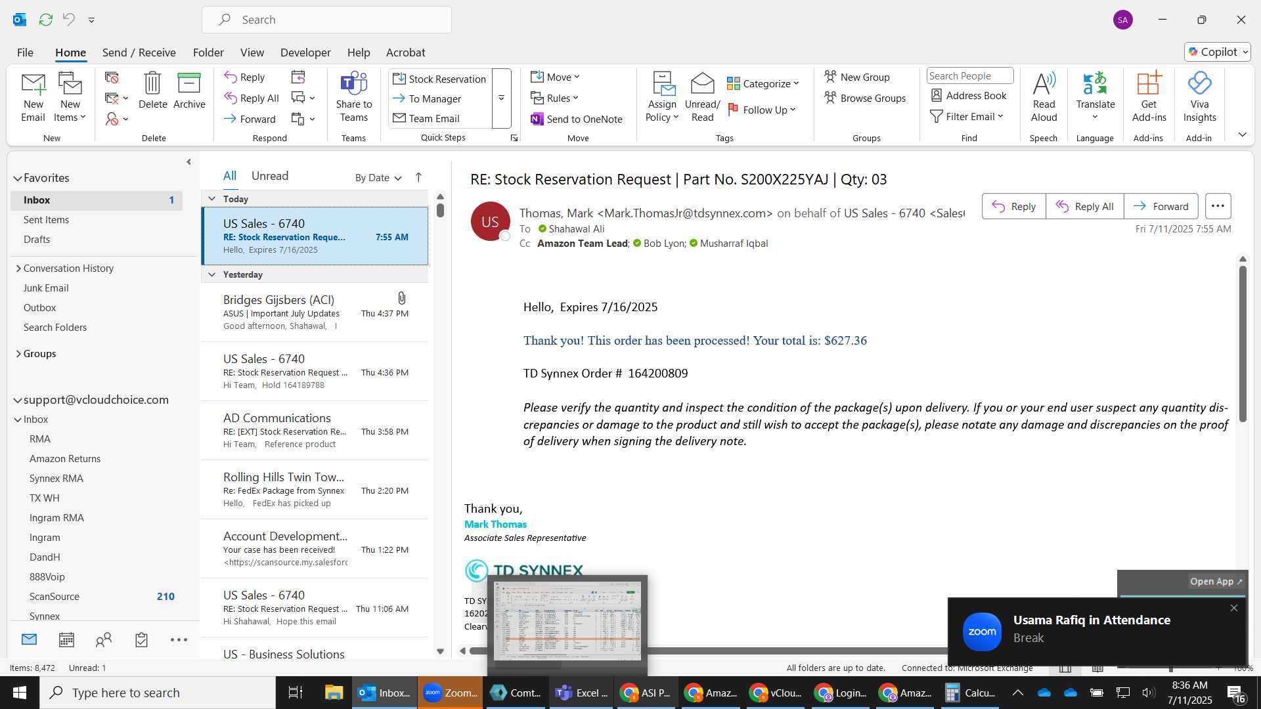This screenshot has width=1261, height=709.
Task: Click the New Email icon
Action: point(33,97)
